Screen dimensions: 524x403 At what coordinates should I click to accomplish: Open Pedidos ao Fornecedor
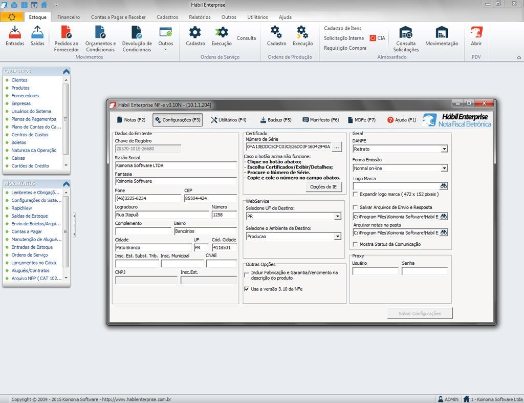tap(66, 39)
